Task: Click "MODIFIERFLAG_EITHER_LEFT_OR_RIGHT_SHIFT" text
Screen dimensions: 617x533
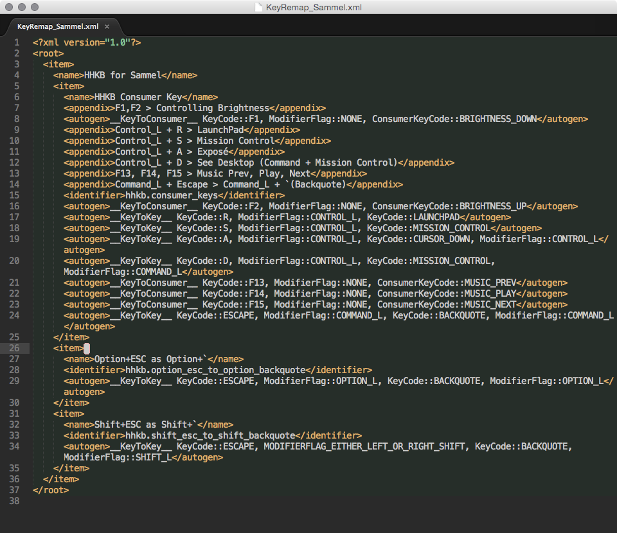Action: click(x=364, y=446)
